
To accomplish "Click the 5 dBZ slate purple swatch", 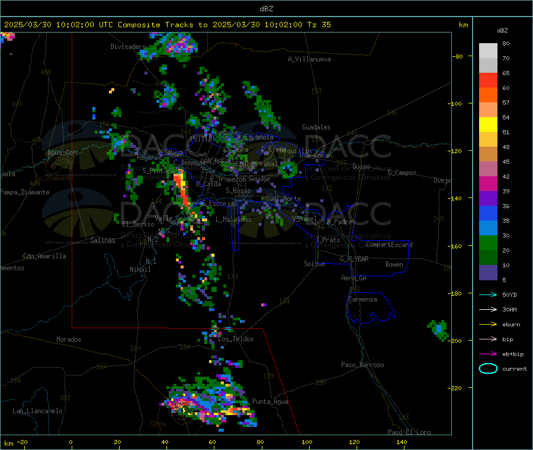I will pos(488,273).
